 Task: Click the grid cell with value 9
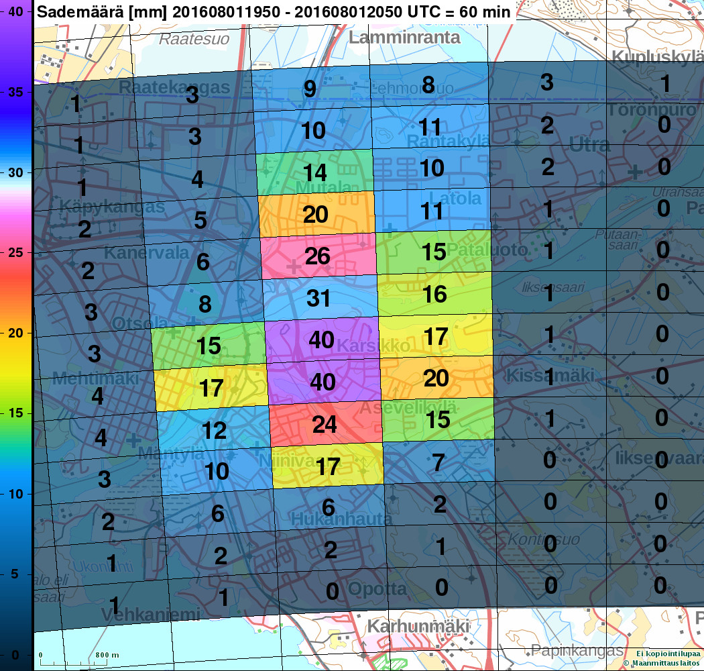pyautogui.click(x=310, y=89)
